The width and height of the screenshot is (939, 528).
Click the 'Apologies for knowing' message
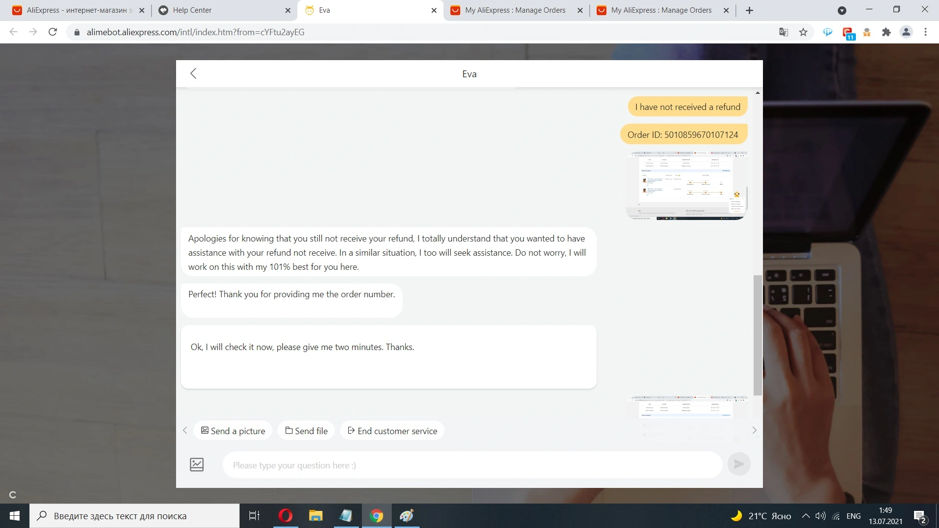coord(389,252)
